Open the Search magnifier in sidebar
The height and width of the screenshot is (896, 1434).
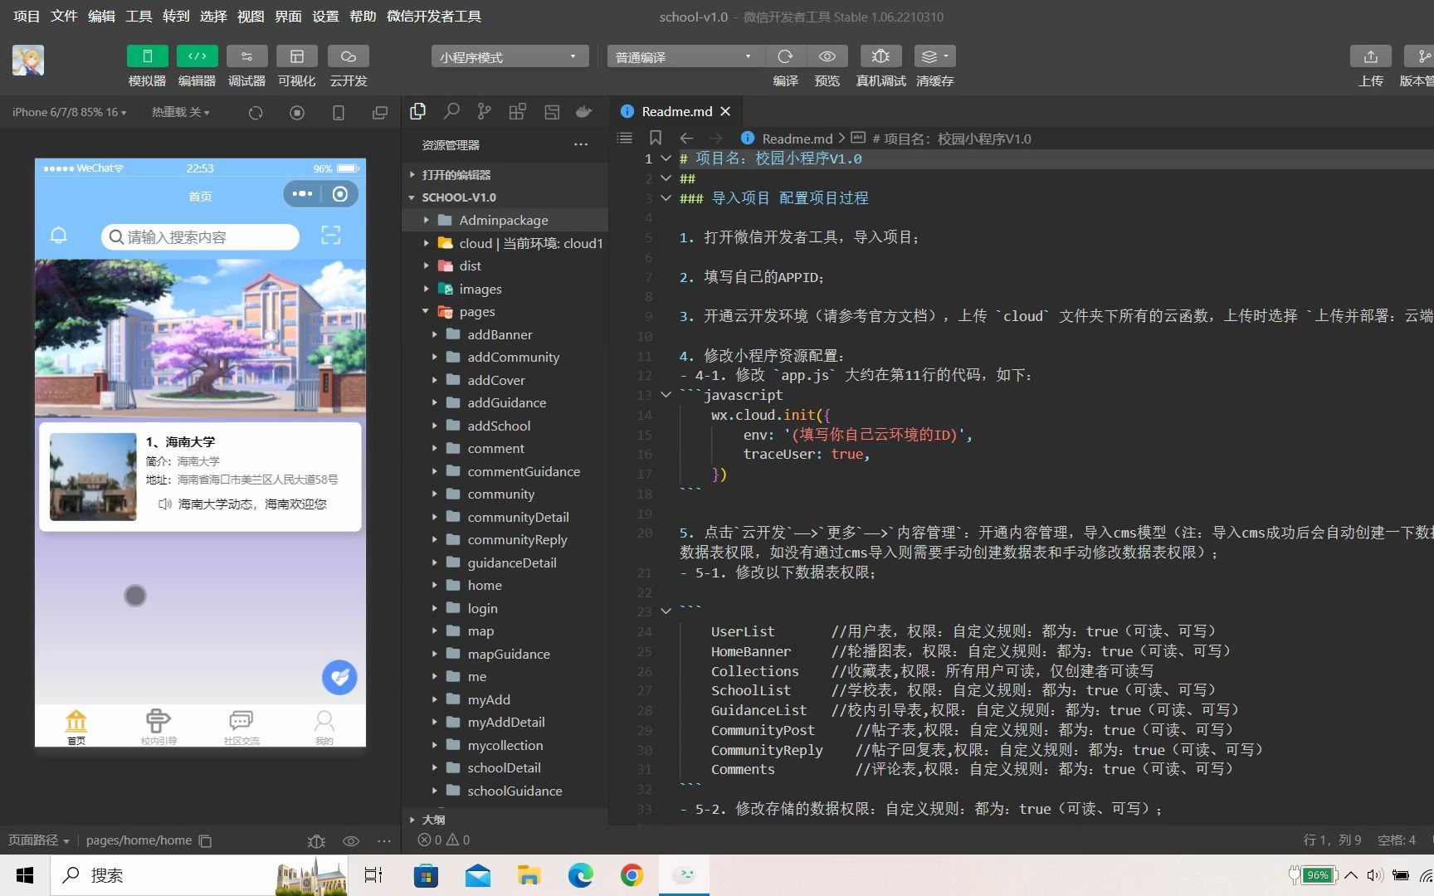[451, 111]
